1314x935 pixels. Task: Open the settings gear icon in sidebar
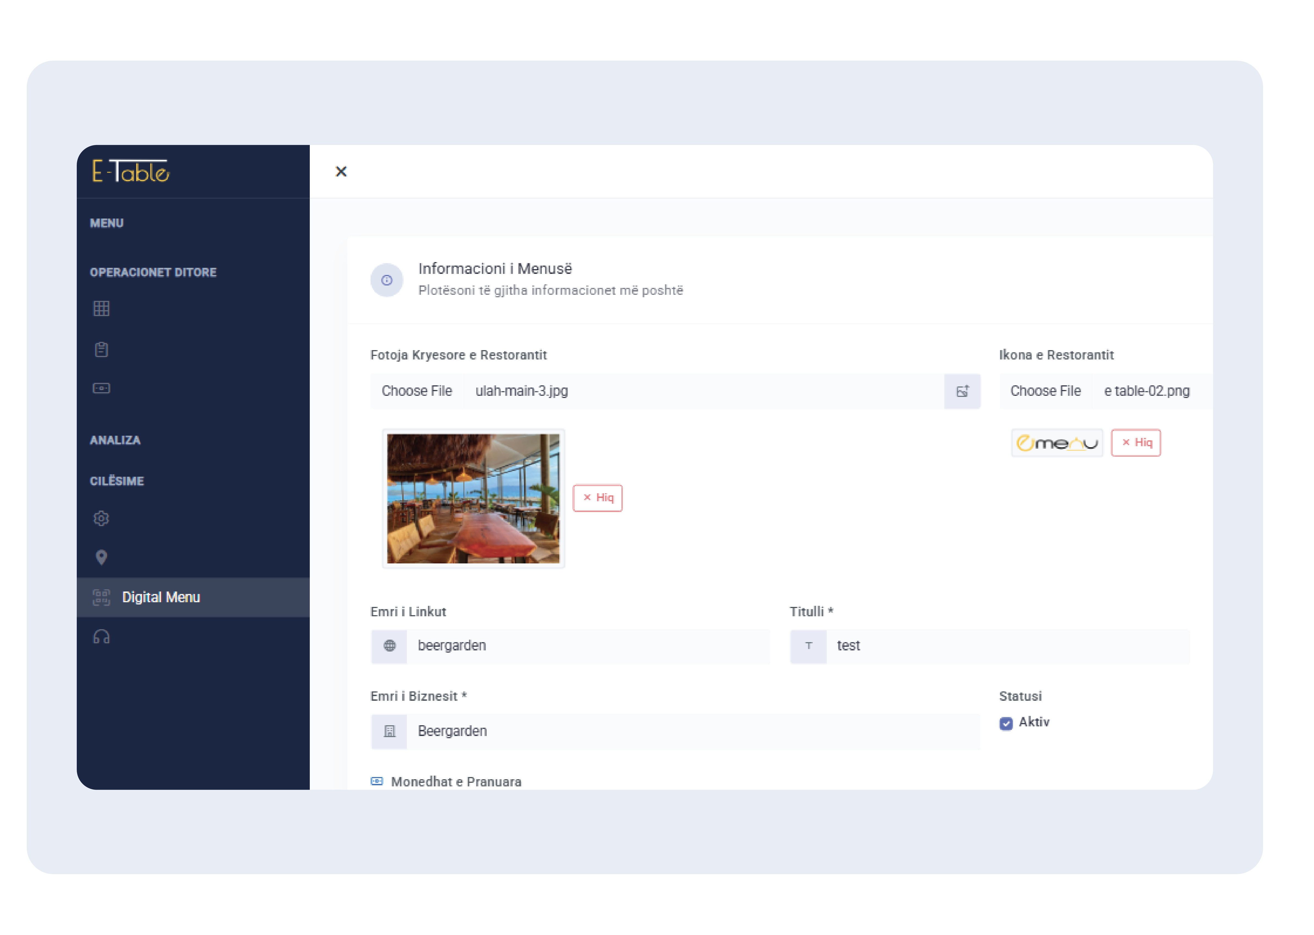(101, 518)
